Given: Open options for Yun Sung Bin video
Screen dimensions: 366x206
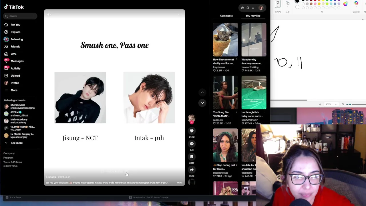Looking at the screenshot, I should (x=236, y=112).
